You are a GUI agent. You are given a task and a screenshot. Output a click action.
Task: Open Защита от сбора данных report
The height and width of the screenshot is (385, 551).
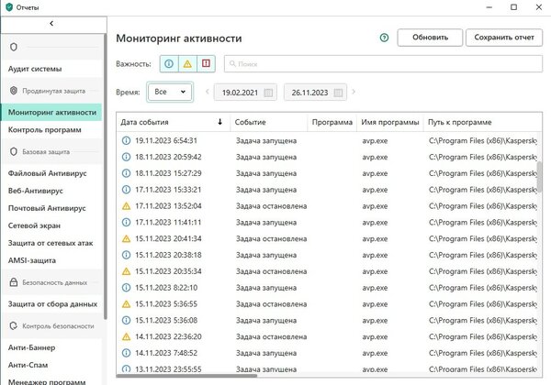pyautogui.click(x=52, y=304)
